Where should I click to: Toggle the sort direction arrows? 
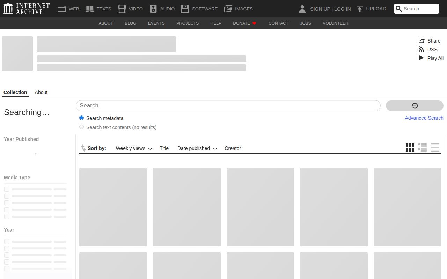83,148
